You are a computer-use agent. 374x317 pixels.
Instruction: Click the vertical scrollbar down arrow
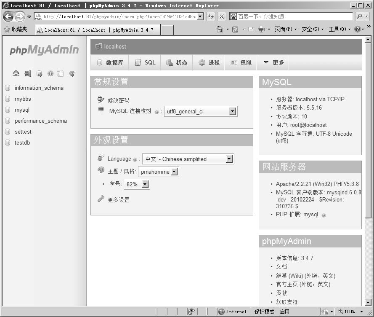368,303
